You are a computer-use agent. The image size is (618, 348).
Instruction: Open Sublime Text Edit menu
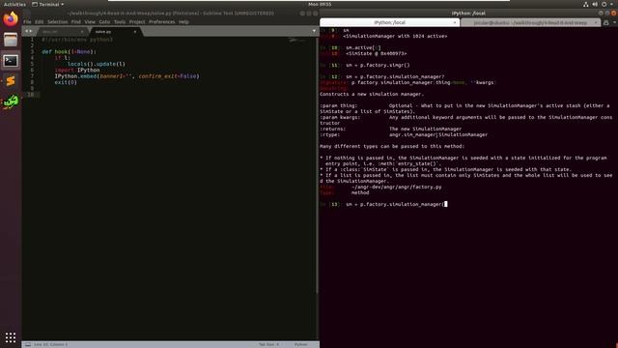[39, 21]
